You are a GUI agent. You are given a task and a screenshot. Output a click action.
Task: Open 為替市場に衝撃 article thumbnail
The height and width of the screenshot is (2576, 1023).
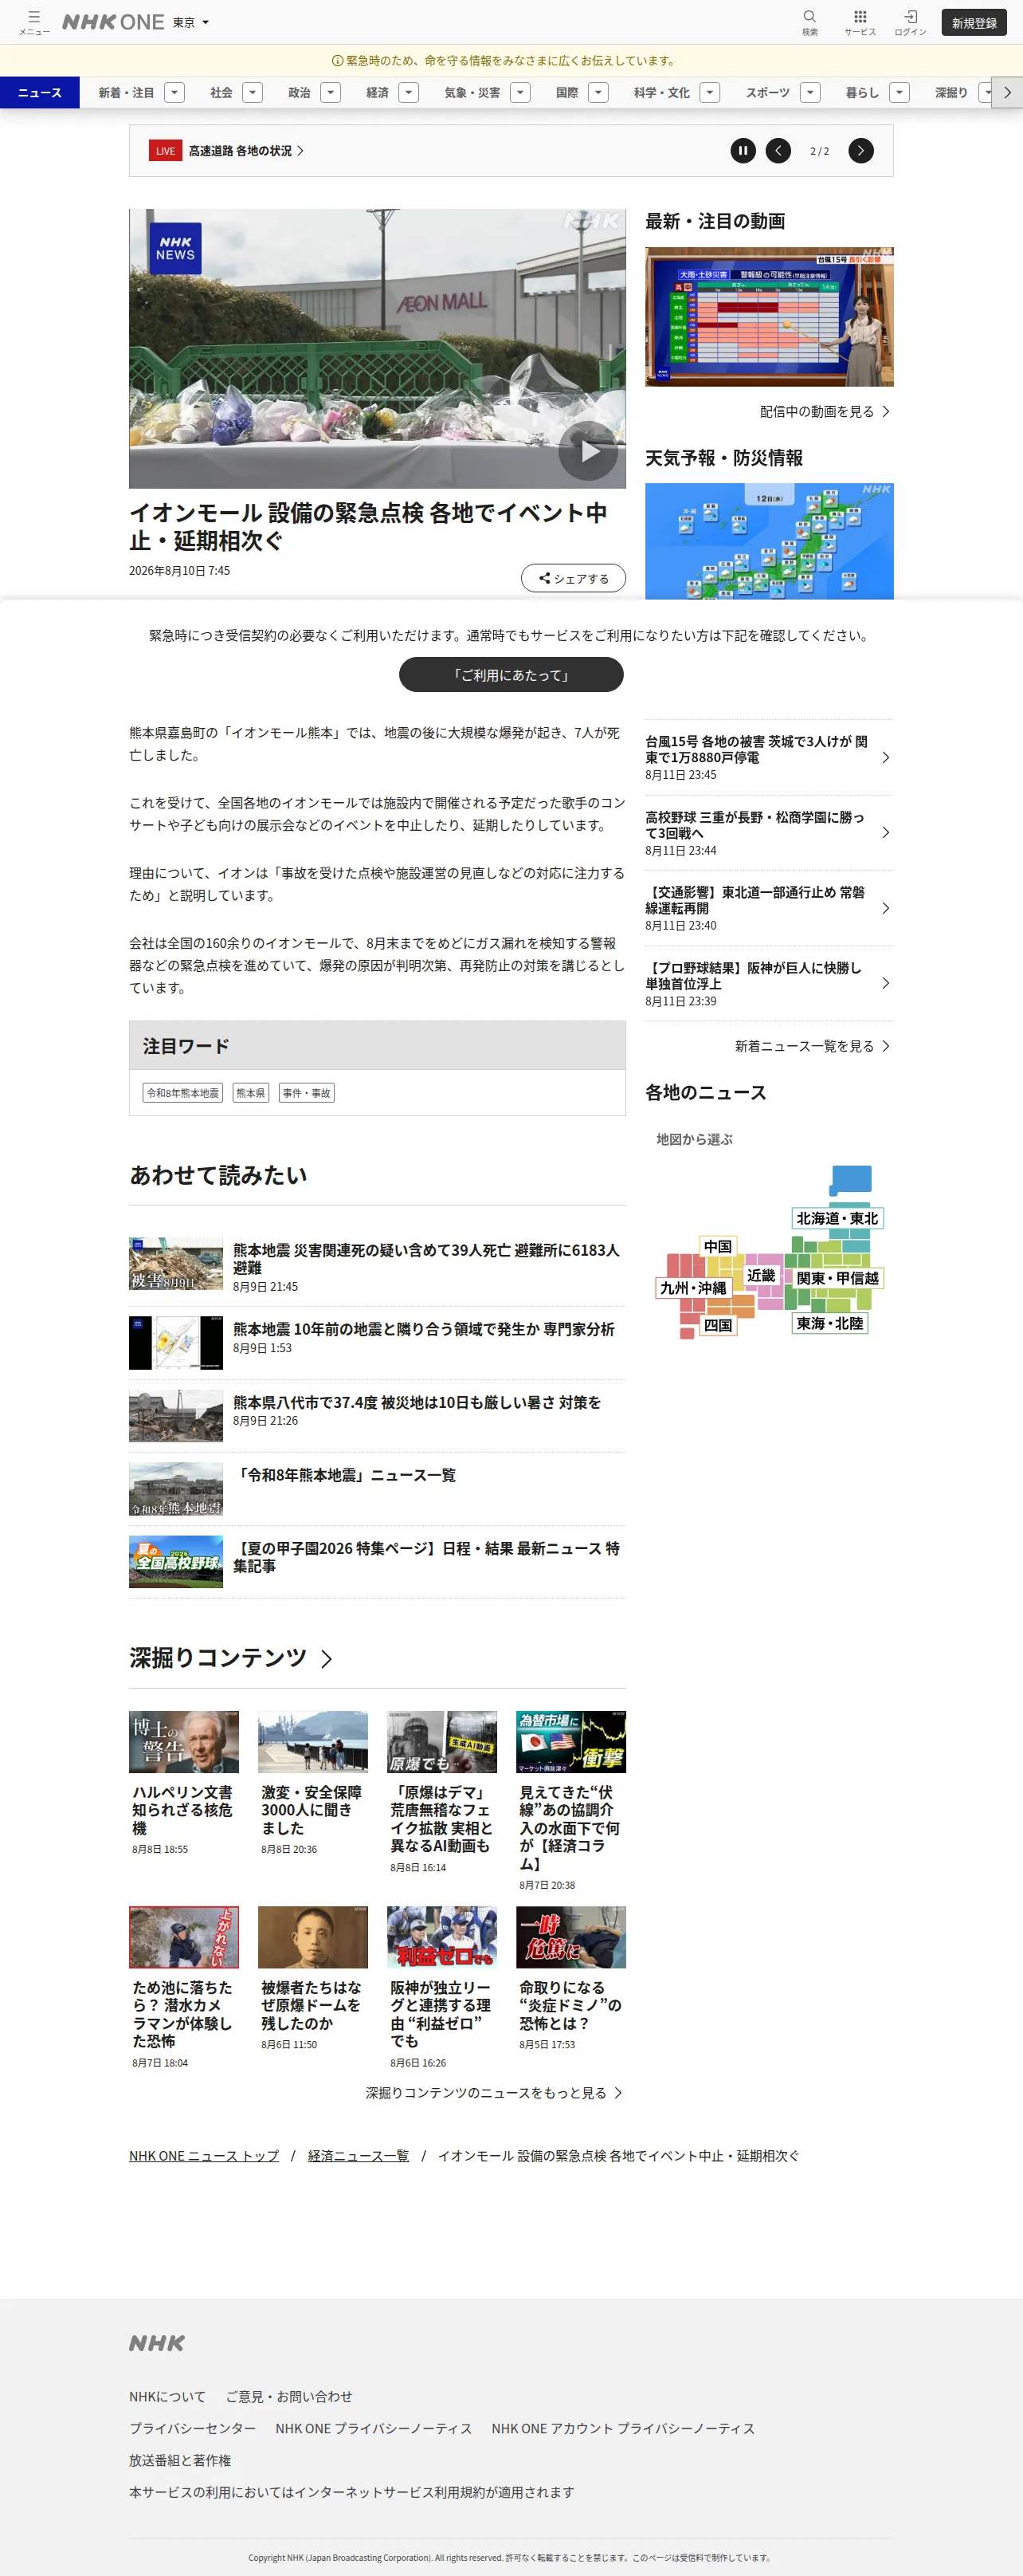(571, 1742)
